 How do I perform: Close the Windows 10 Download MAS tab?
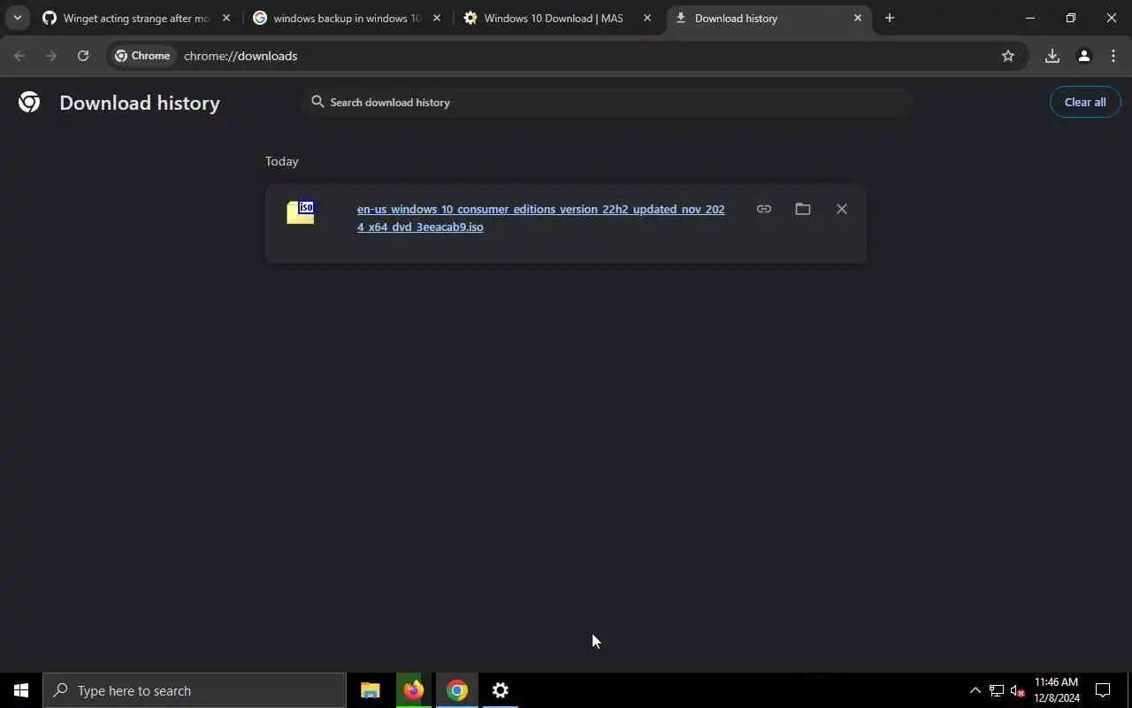tap(647, 18)
